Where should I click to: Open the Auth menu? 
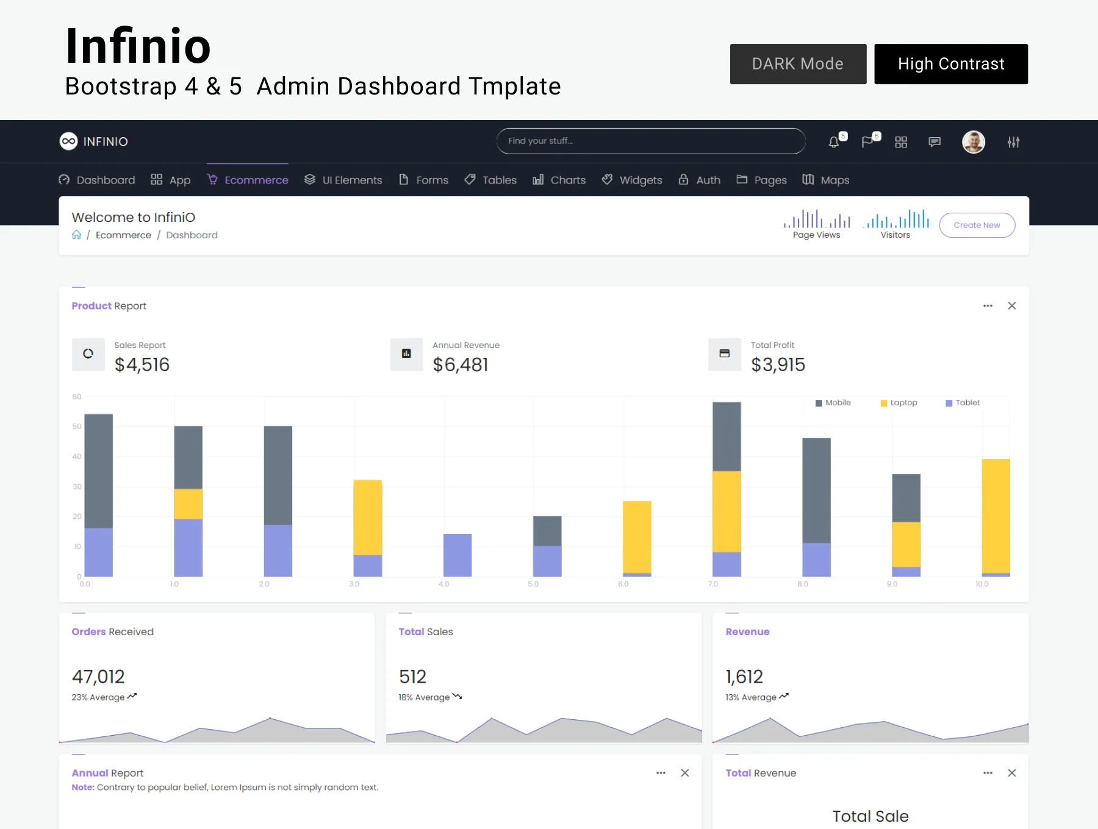[x=699, y=180]
